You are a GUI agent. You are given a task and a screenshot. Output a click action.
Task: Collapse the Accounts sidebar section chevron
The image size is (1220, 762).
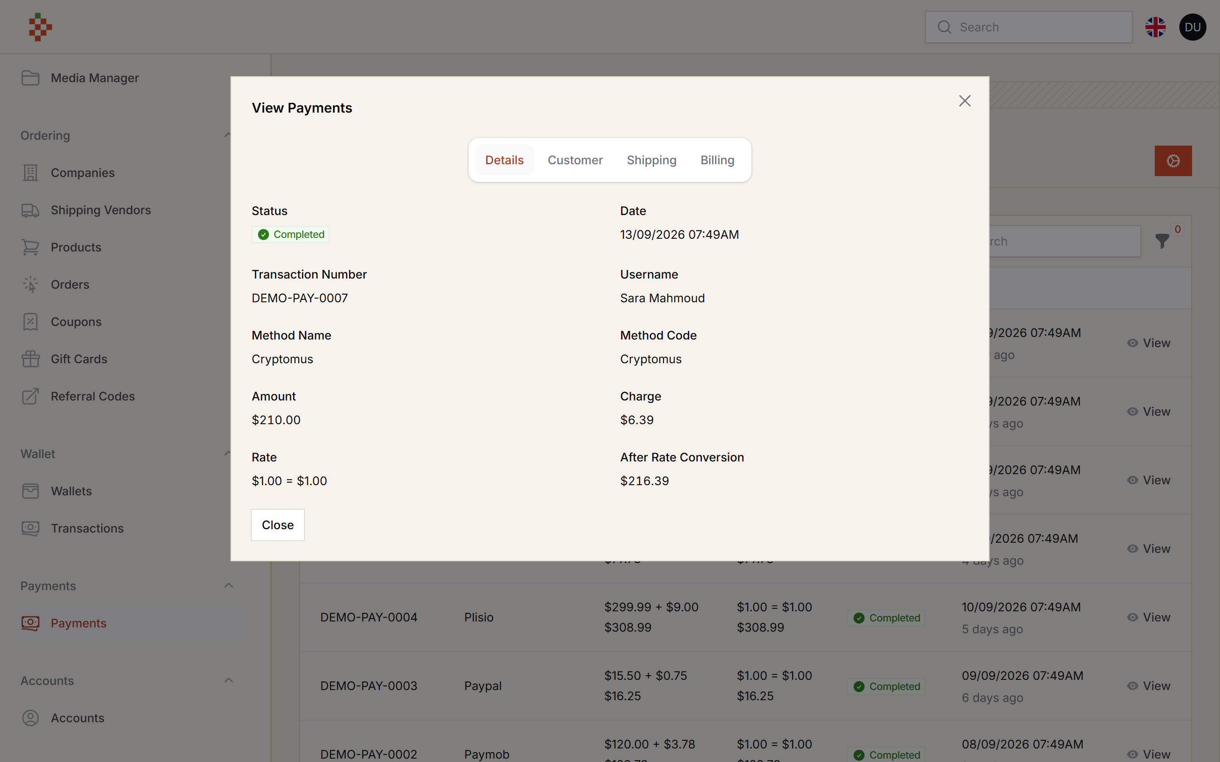[x=228, y=680]
